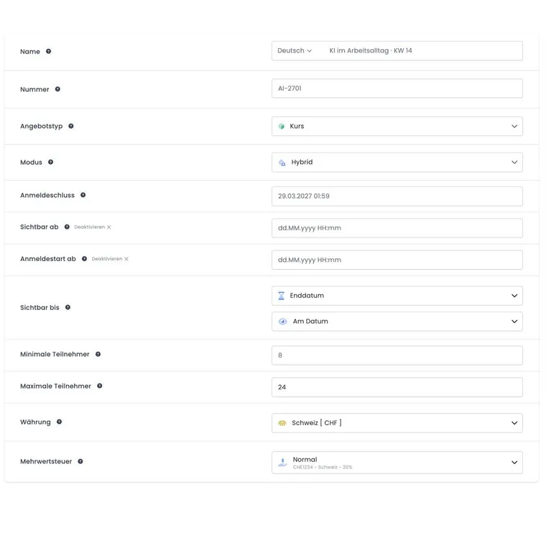The width and height of the screenshot is (546, 536).
Task: Click the info icon next to Angebotstyp
Action: (70, 126)
